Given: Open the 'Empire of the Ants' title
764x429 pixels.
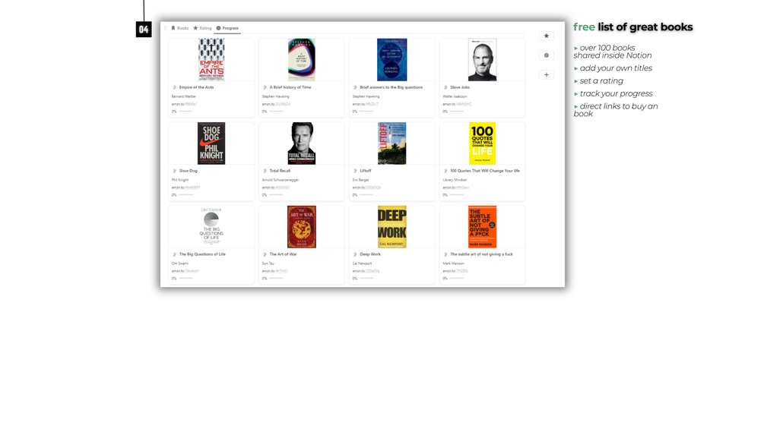Looking at the screenshot, I should click(x=196, y=87).
